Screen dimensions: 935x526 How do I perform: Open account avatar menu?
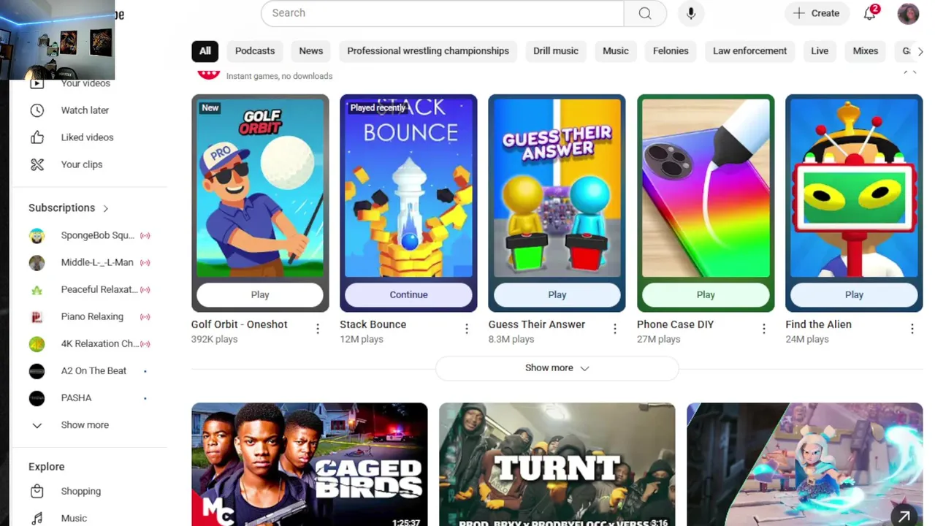pyautogui.click(x=908, y=13)
